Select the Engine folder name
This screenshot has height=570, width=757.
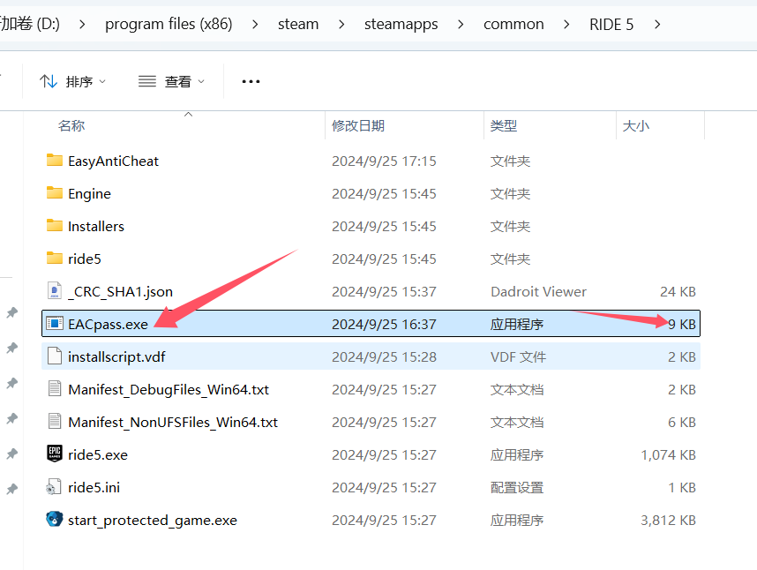tap(89, 193)
